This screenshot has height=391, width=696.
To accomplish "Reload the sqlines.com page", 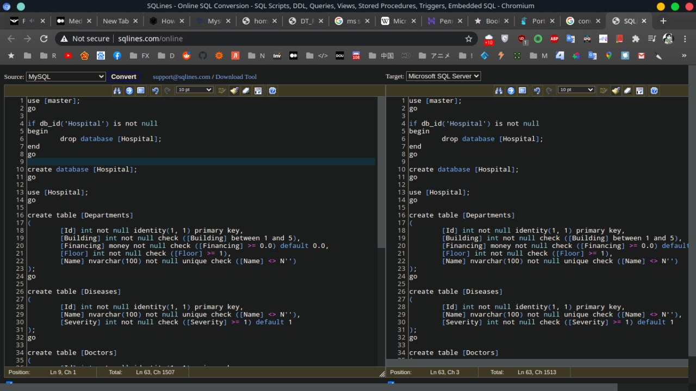I will (44, 39).
